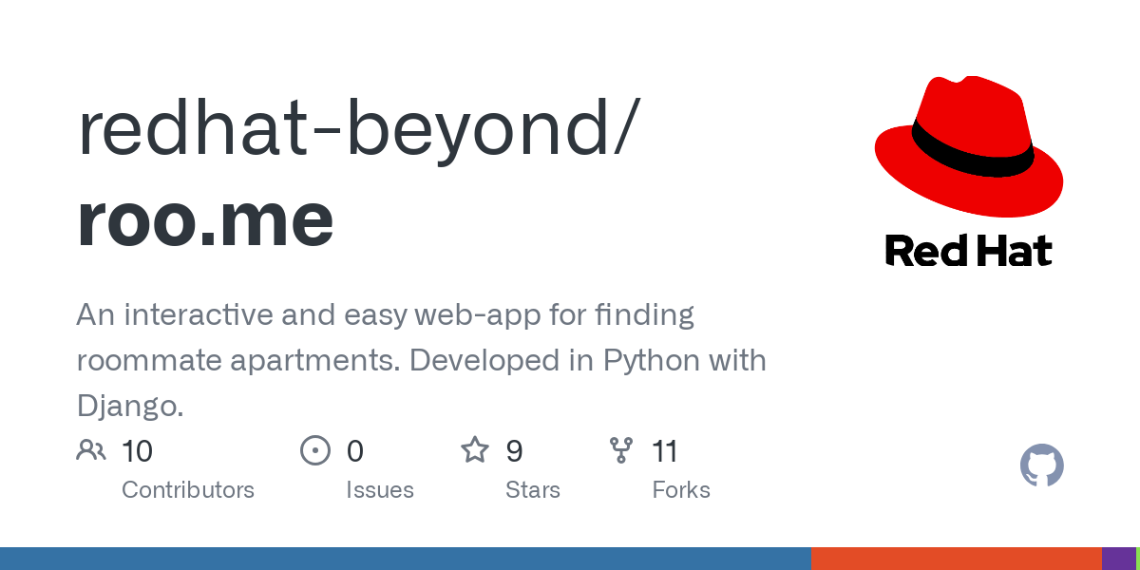
Task: Click the Forks branch icon
Action: tap(621, 450)
